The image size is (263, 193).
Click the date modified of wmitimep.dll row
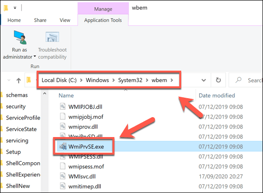pyautogui.click(x=221, y=186)
